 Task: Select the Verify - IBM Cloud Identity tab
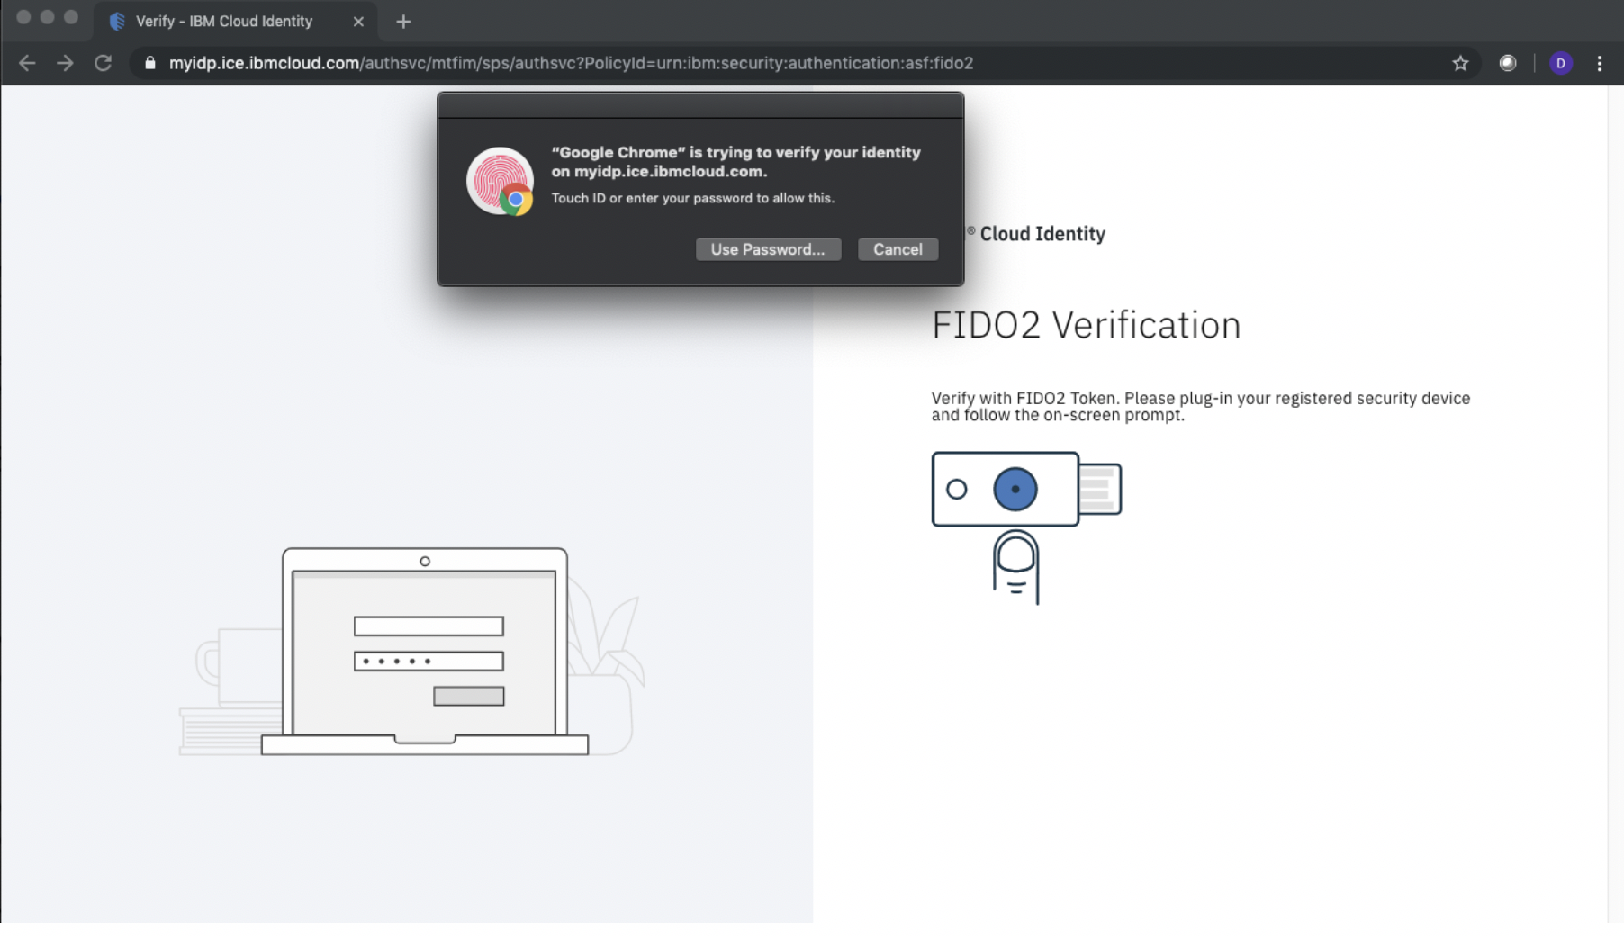point(236,22)
